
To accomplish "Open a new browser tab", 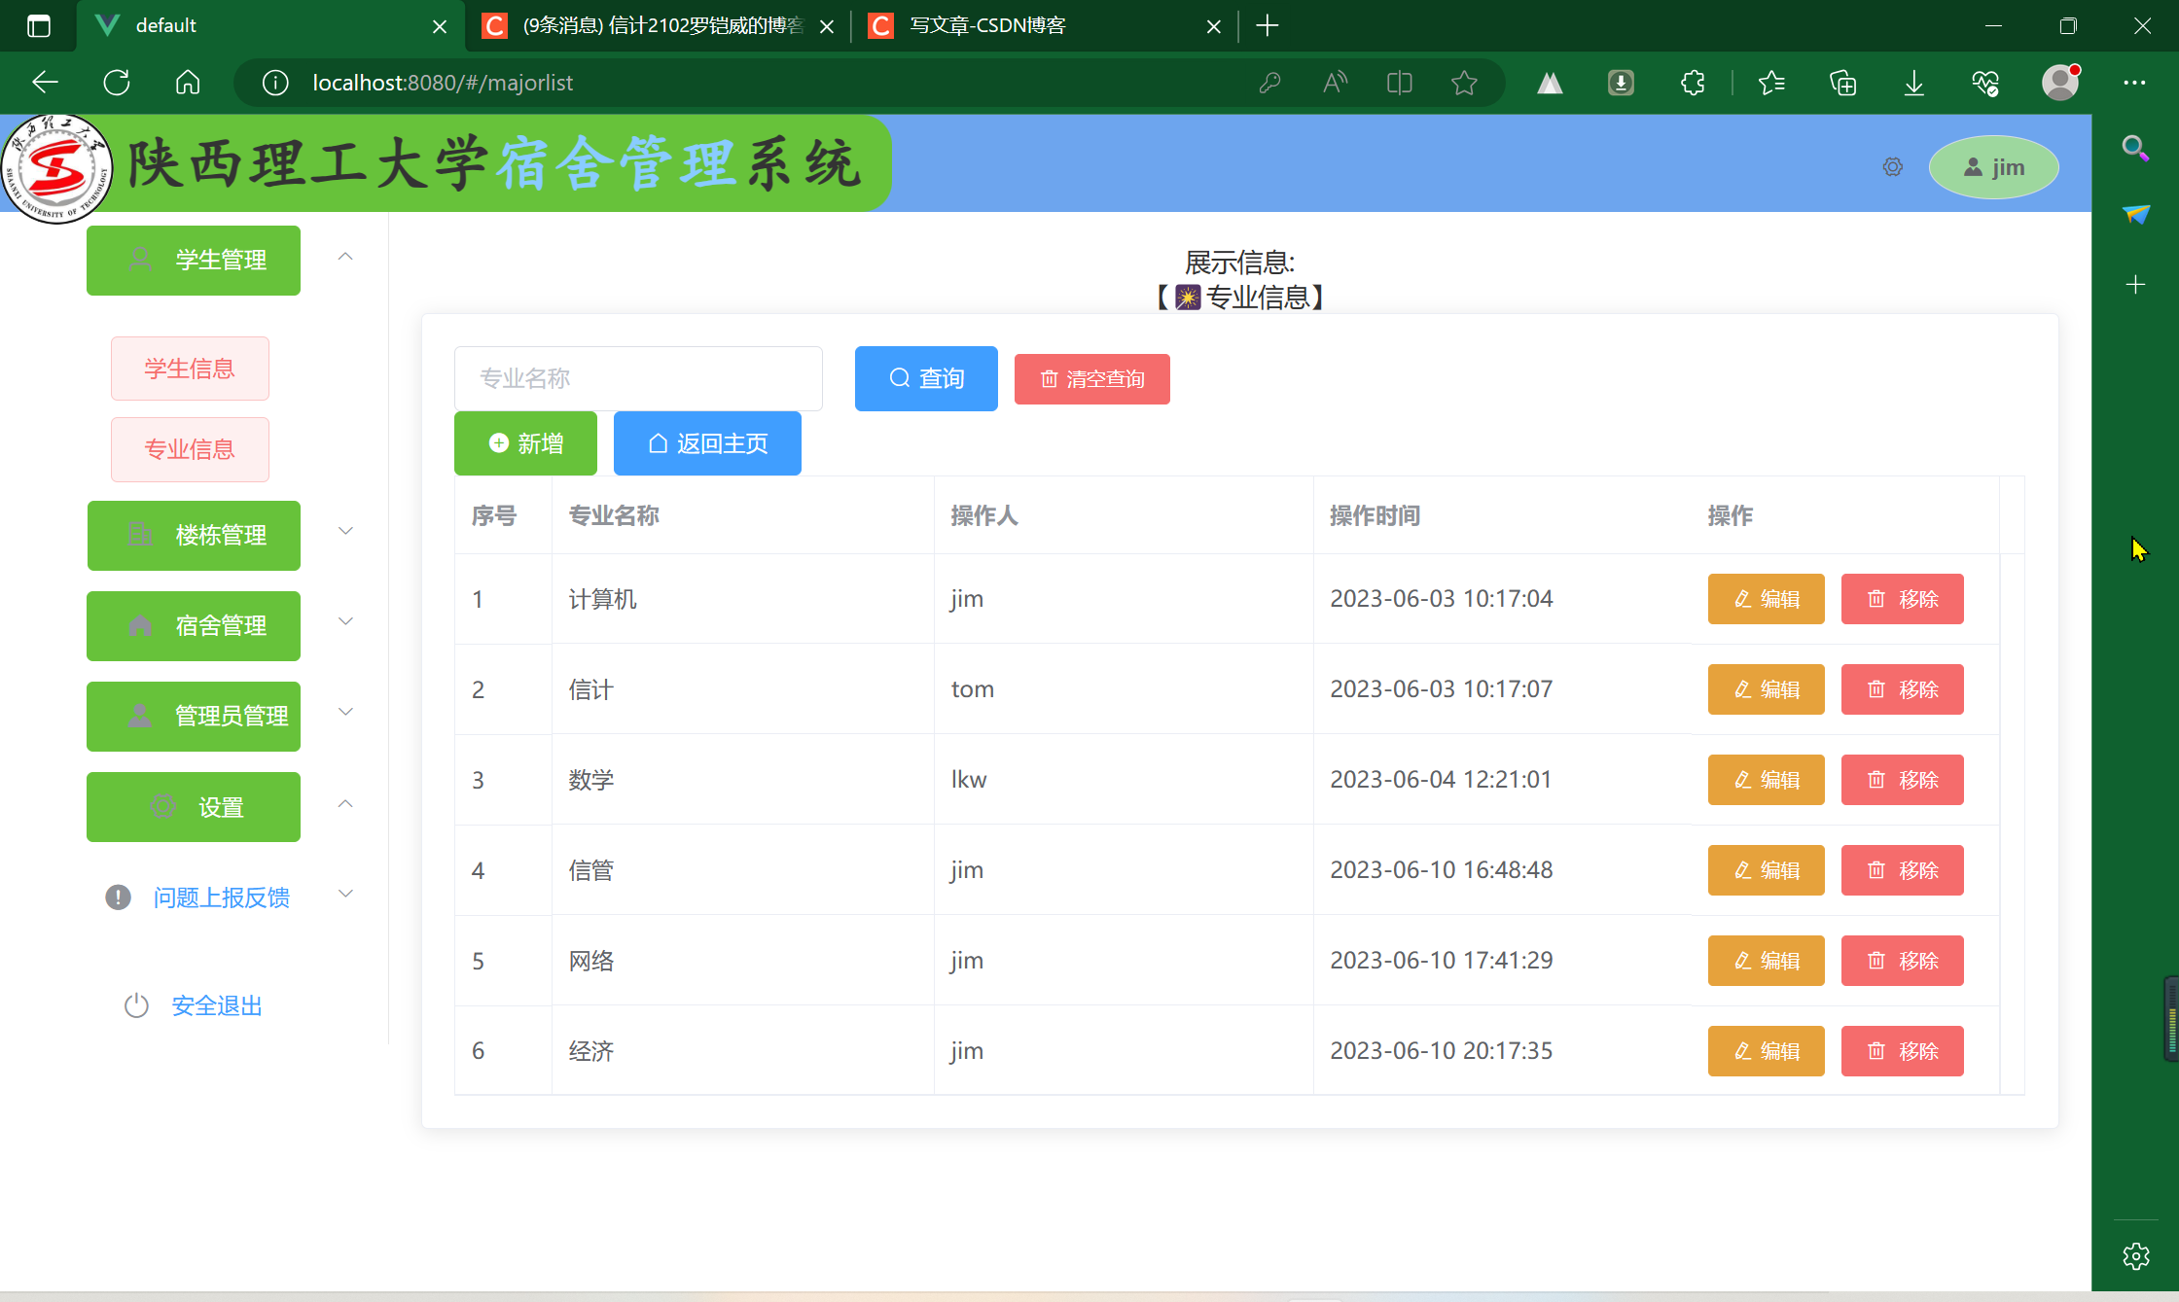I will click(x=1267, y=26).
